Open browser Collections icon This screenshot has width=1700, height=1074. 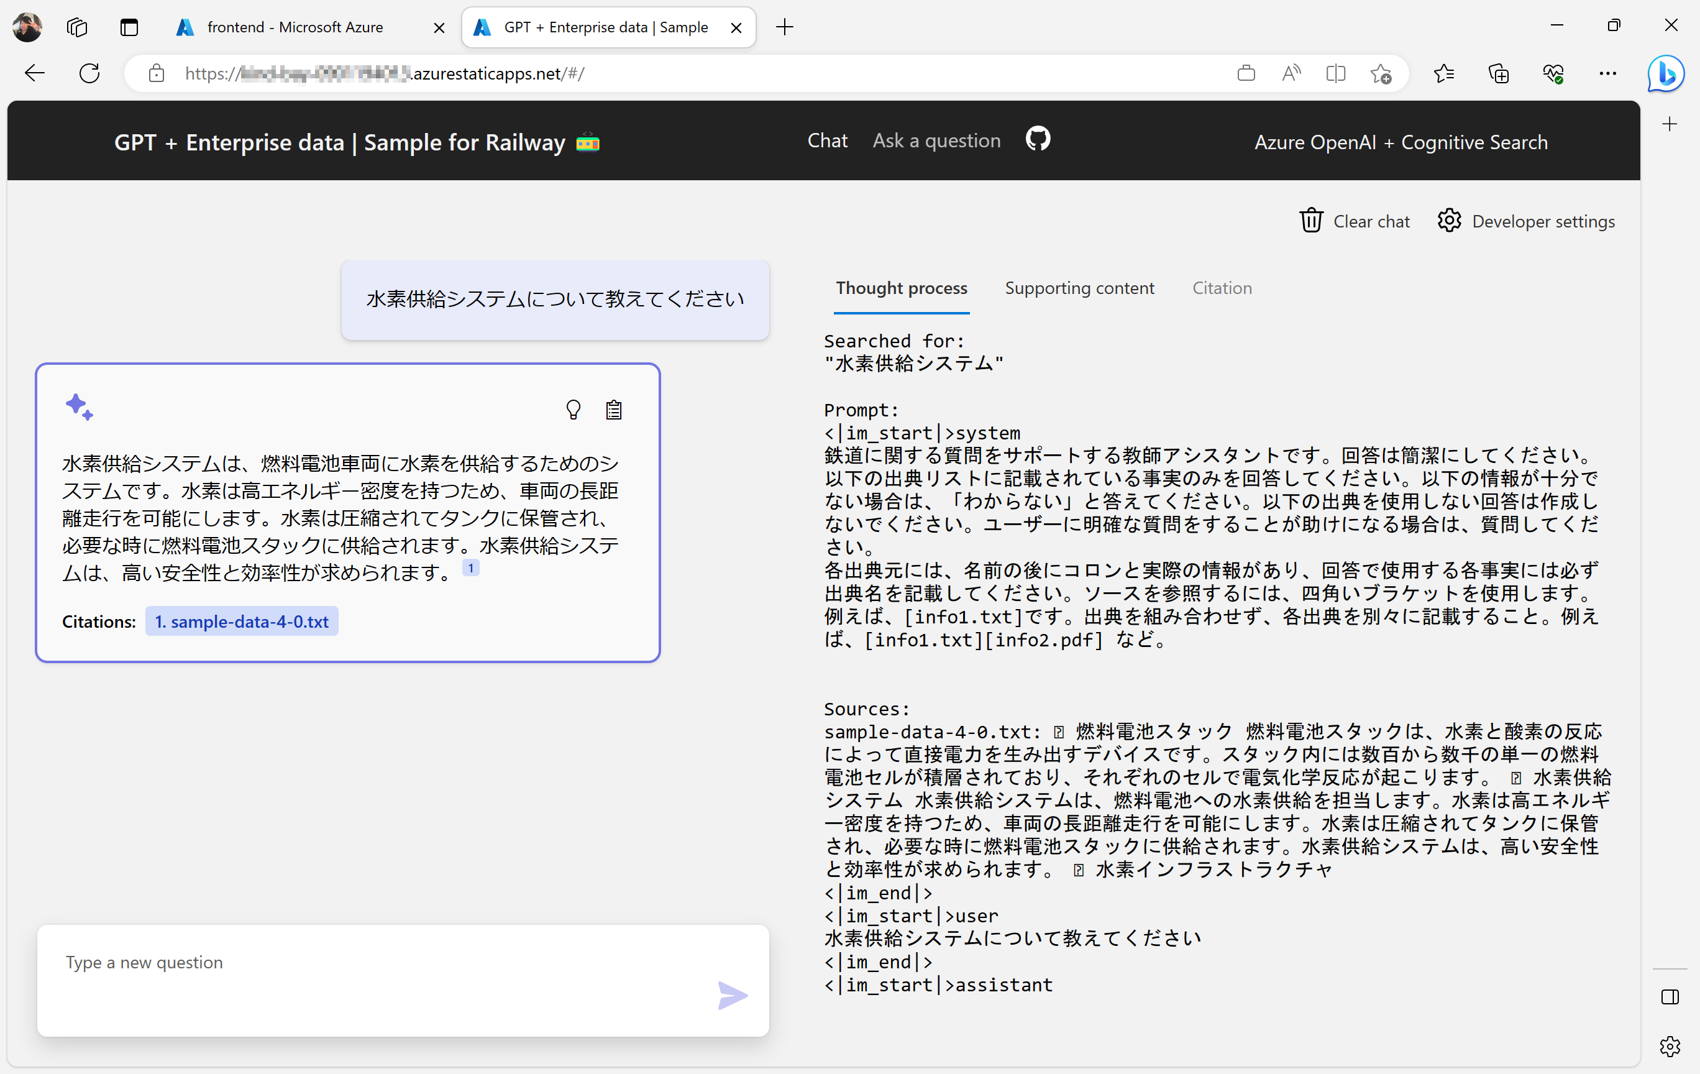pyautogui.click(x=1498, y=73)
